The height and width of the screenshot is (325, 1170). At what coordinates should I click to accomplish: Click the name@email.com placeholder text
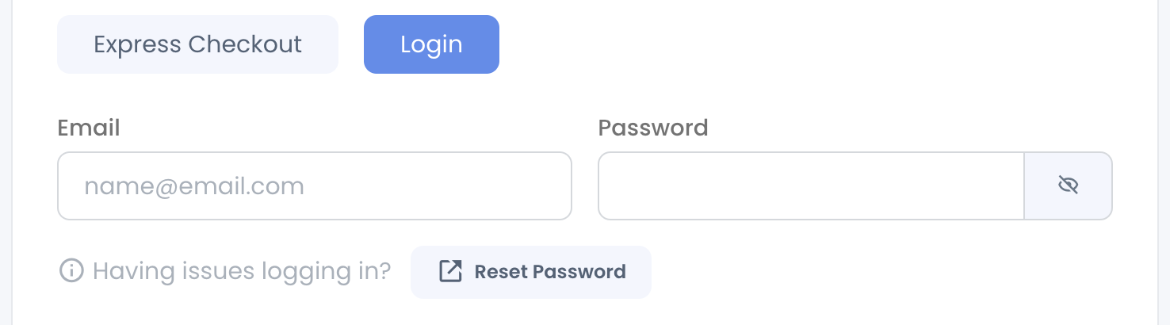[x=194, y=186]
